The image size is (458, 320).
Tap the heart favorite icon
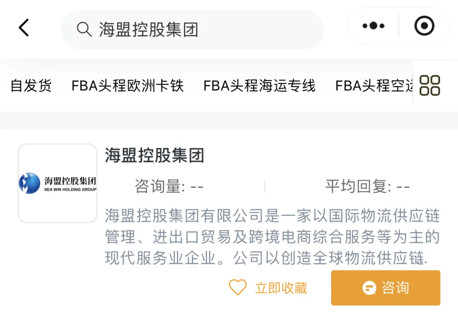click(237, 288)
